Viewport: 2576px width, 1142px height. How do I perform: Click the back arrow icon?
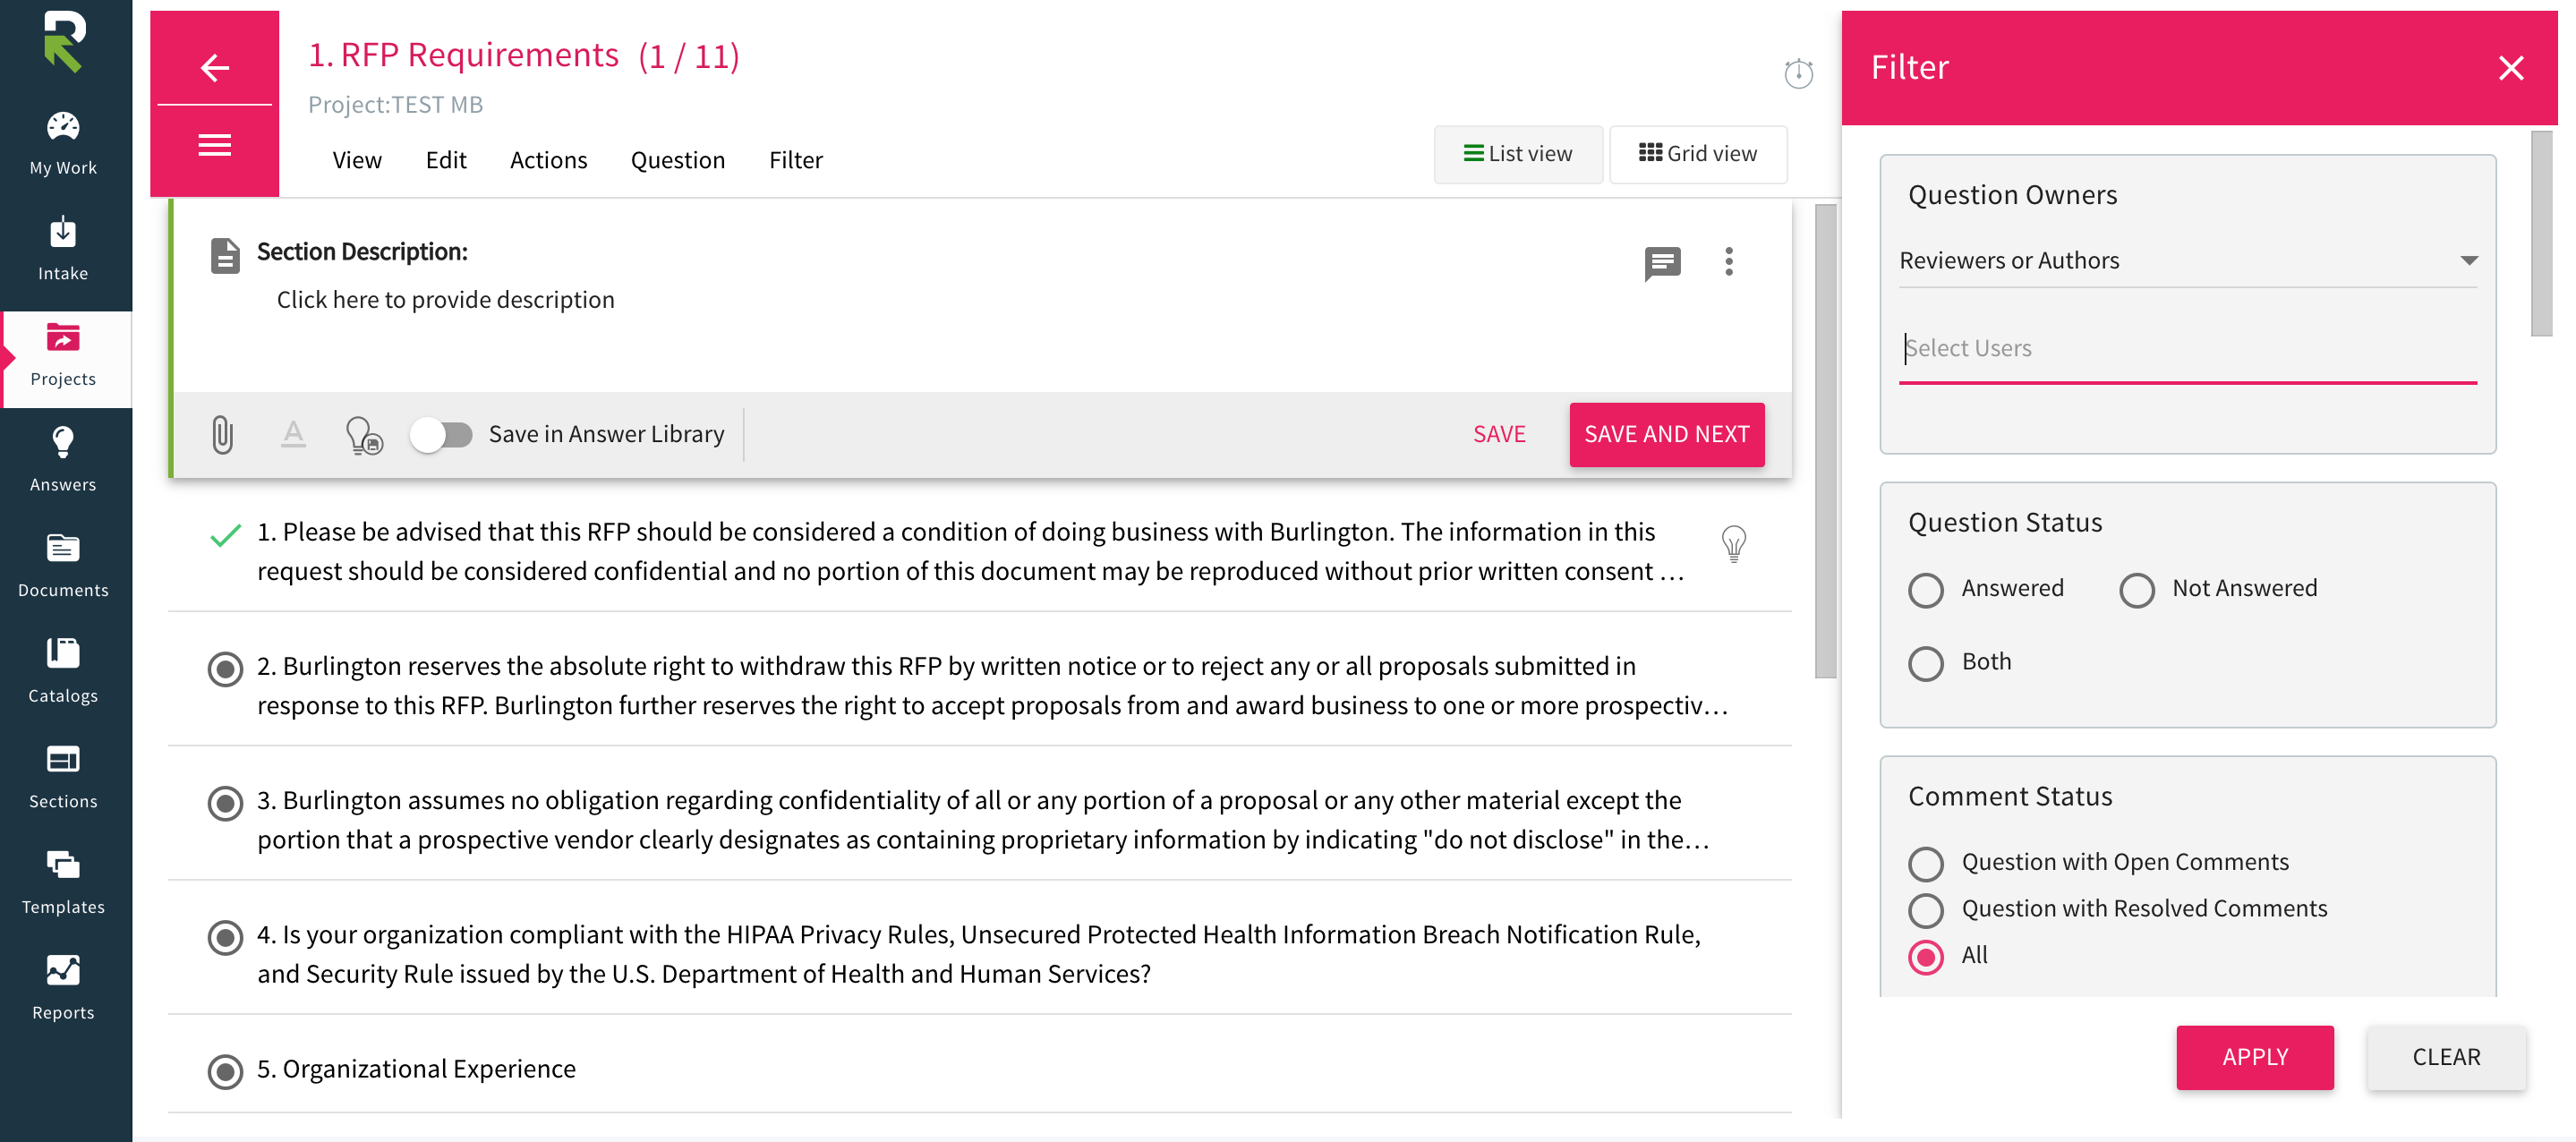point(214,67)
